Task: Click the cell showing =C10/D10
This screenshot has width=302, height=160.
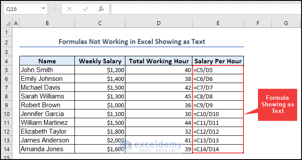Action: point(218,114)
